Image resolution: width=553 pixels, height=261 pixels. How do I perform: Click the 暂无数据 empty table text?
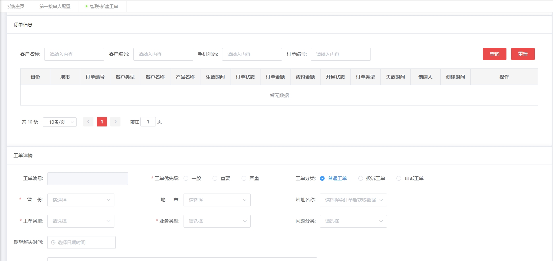tap(279, 95)
